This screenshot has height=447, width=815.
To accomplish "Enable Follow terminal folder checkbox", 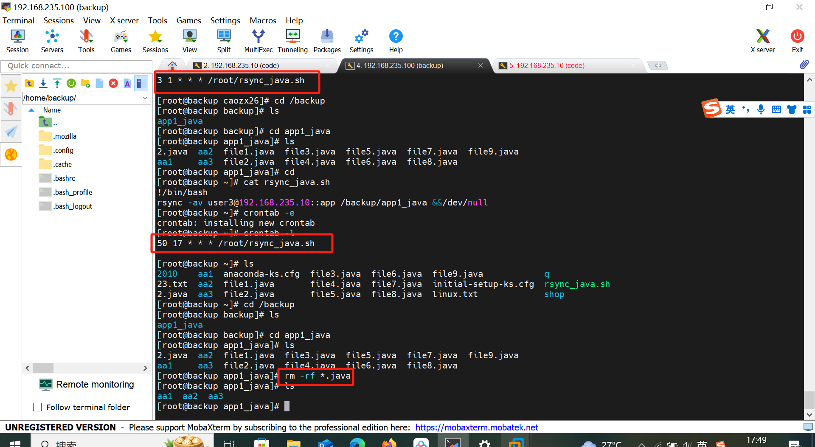I will [37, 407].
